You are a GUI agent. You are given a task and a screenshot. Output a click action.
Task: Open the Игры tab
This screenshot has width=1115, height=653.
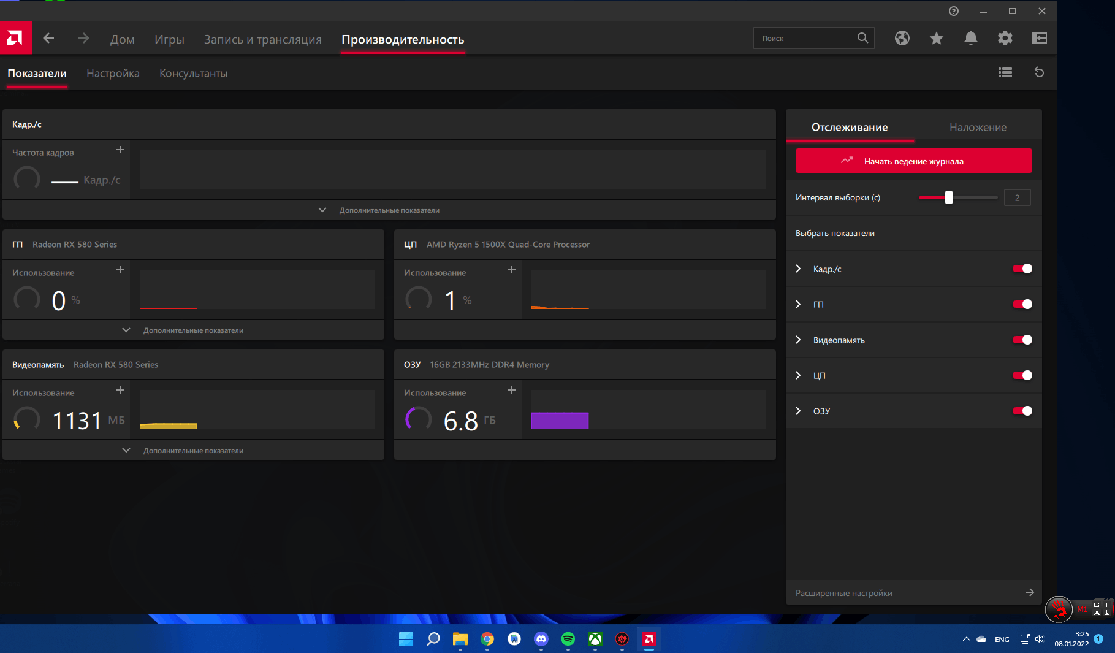point(169,39)
